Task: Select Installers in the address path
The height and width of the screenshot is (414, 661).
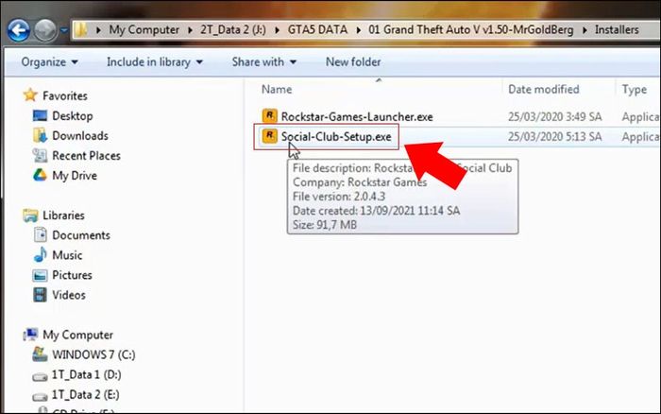Action: coord(617,30)
